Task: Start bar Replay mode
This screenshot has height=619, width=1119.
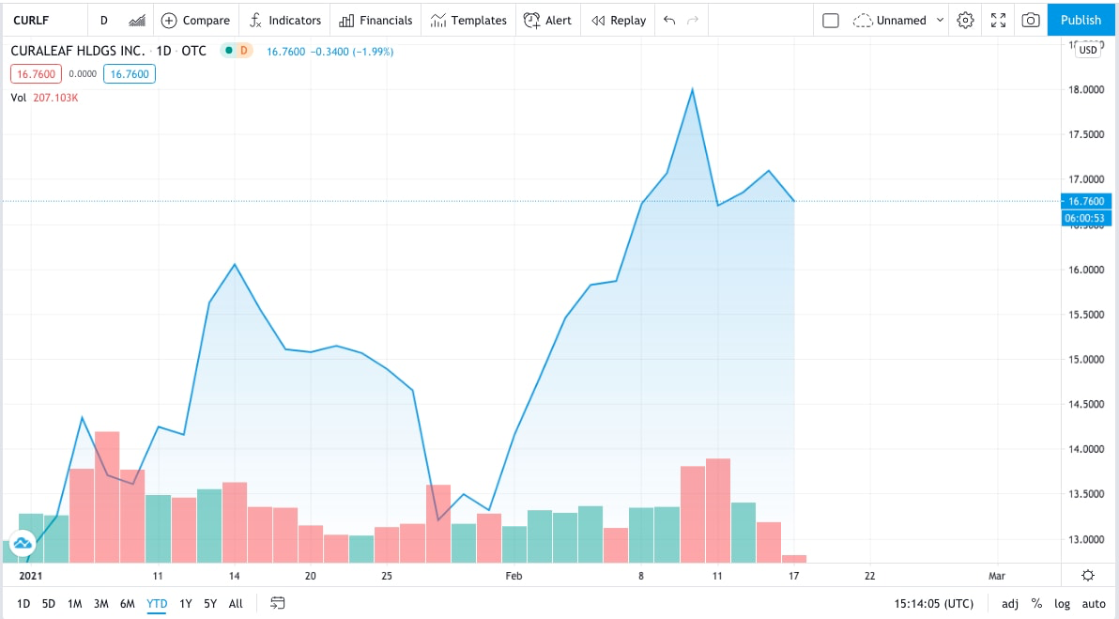Action: 619,21
